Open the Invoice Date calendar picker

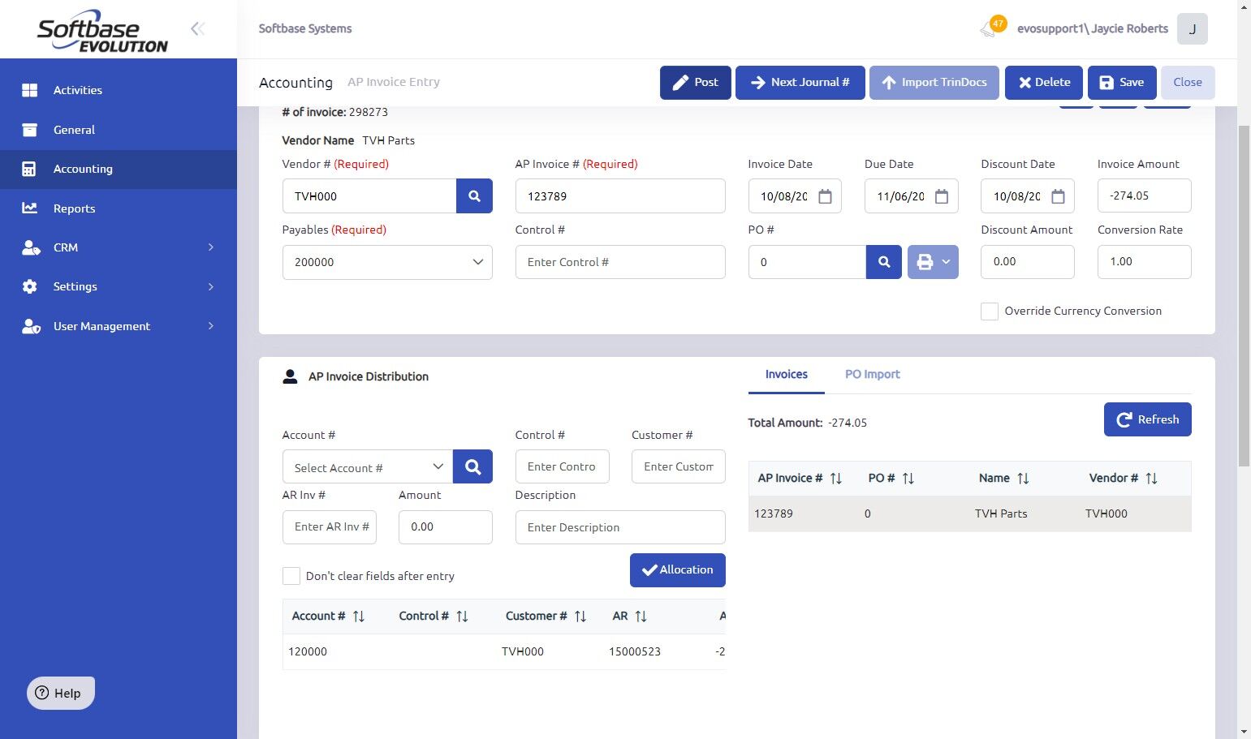825,196
